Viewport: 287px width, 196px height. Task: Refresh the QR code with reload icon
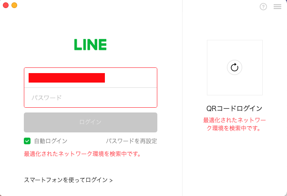[234, 67]
